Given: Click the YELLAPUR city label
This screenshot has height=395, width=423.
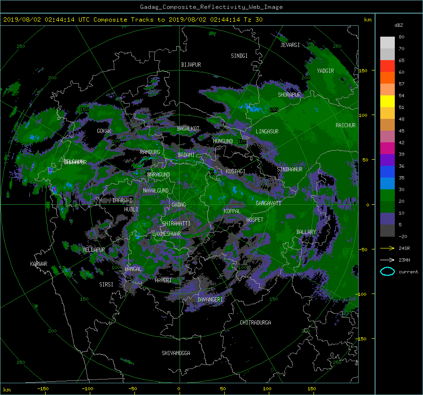Looking at the screenshot, I should (94, 250).
